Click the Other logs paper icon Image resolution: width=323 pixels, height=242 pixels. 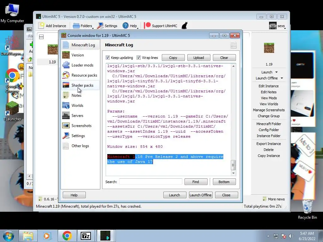point(66,146)
